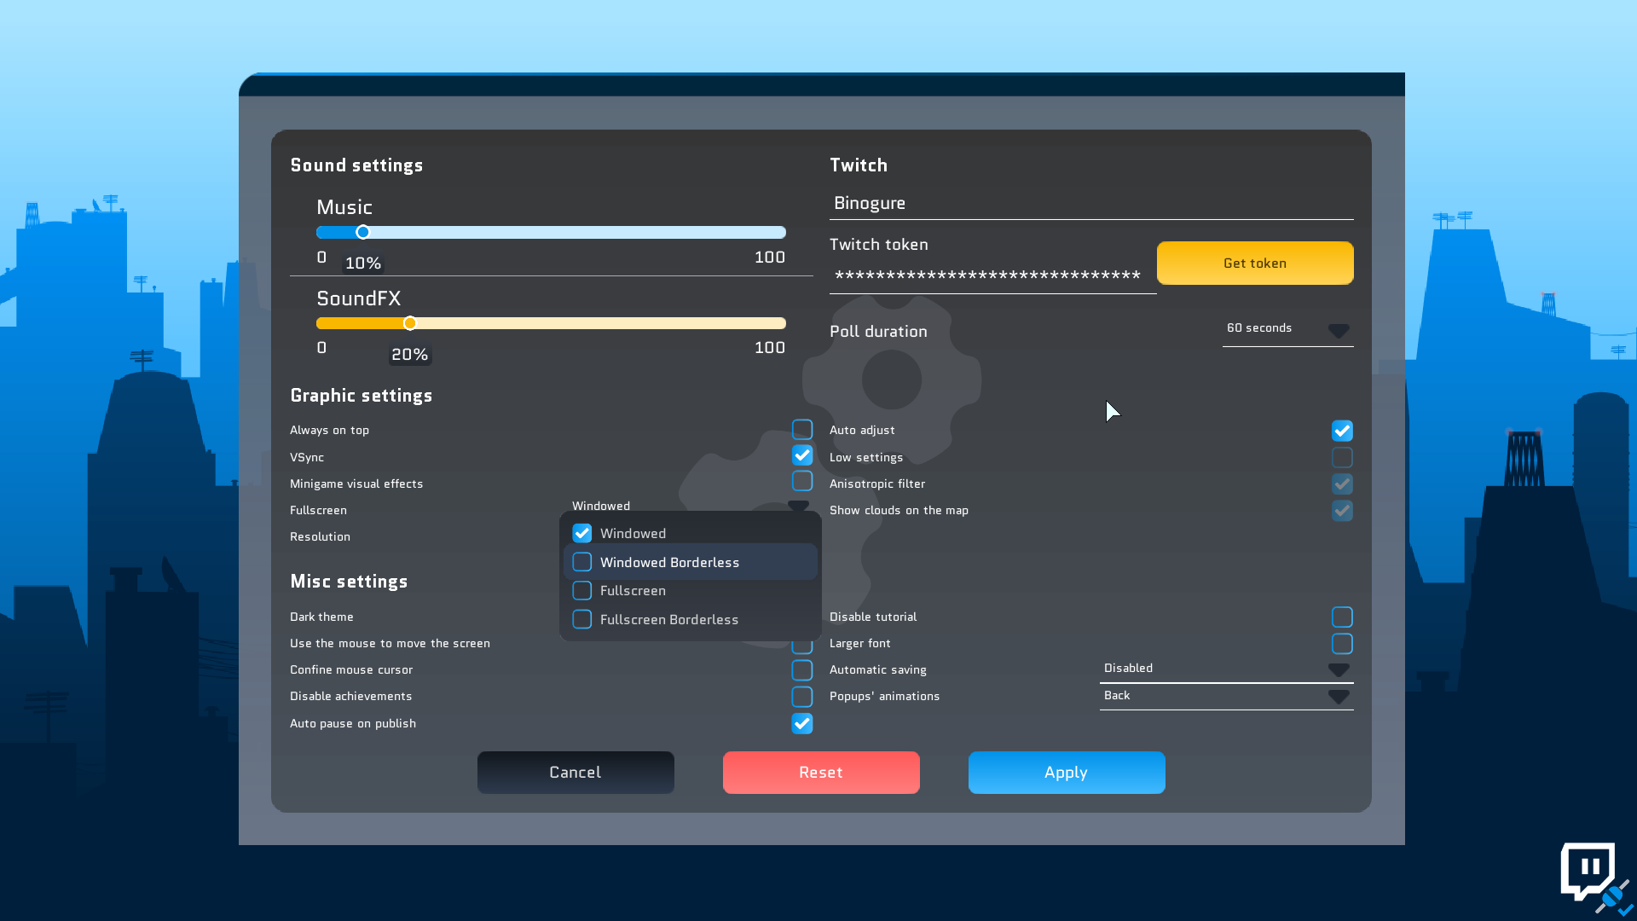The image size is (1637, 921).
Task: Collapse the Fullscreen mode dropdown showing Windowed
Action: point(691,506)
